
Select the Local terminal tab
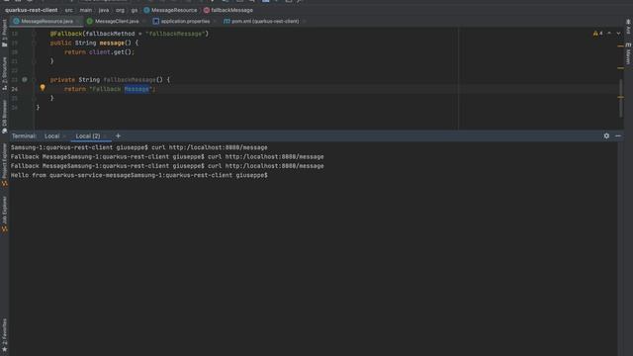(x=51, y=136)
